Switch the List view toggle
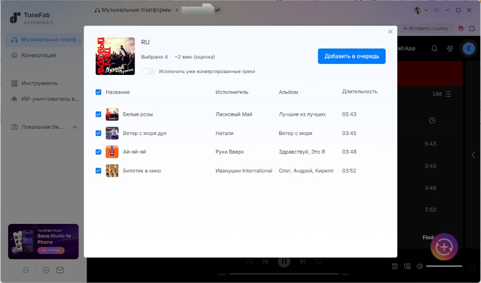This screenshot has width=481, height=283. point(442,94)
